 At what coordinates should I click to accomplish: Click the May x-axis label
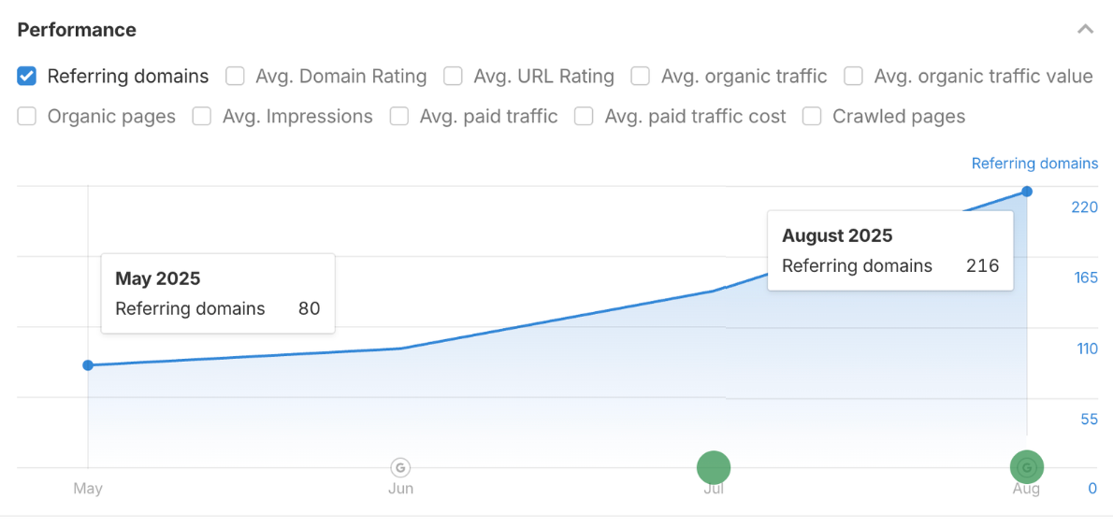click(x=88, y=489)
